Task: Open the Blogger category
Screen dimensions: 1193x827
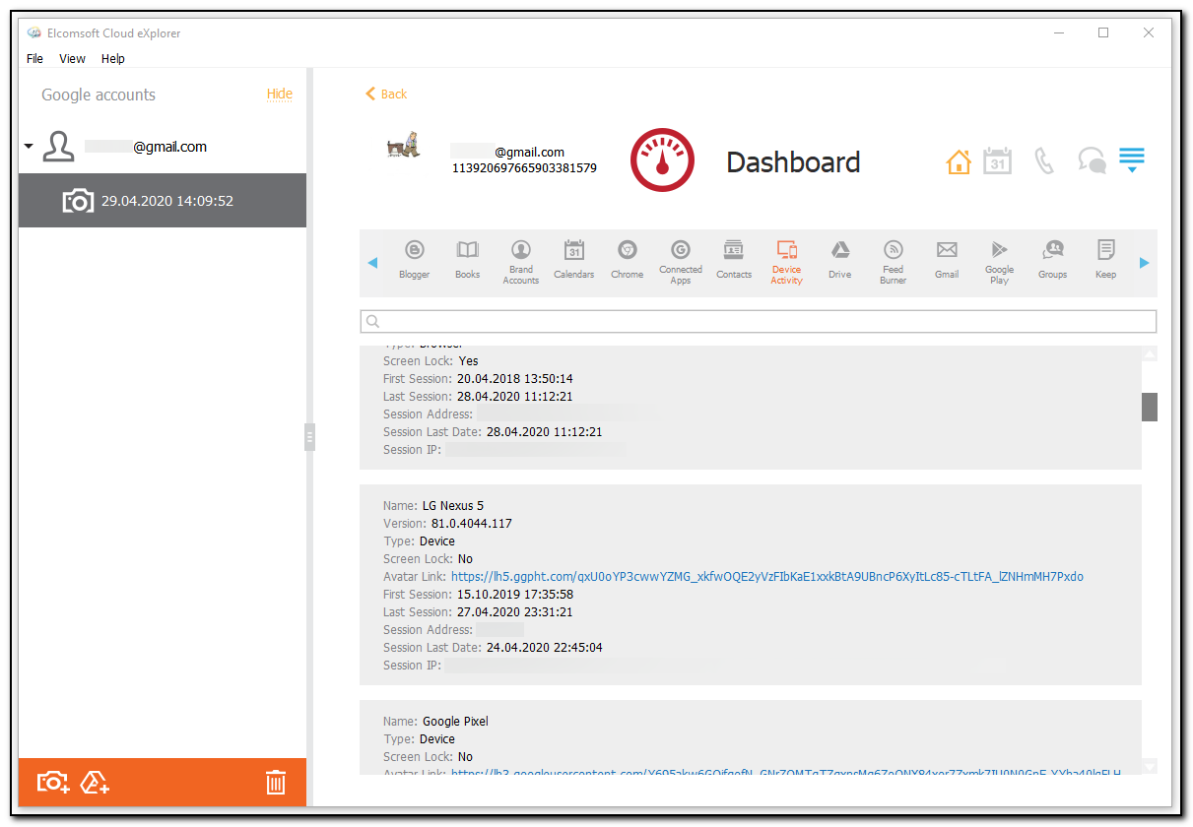Action: (x=414, y=259)
